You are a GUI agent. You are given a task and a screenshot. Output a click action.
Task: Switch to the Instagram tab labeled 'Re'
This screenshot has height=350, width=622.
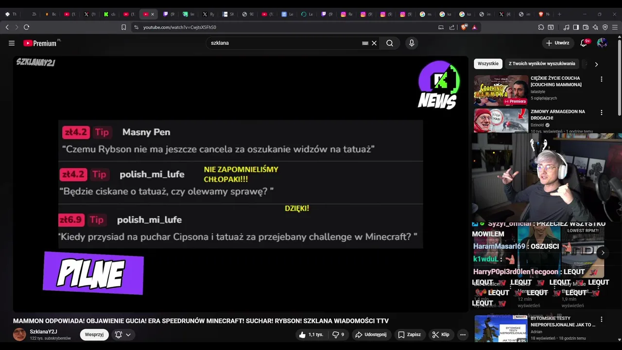point(347,14)
